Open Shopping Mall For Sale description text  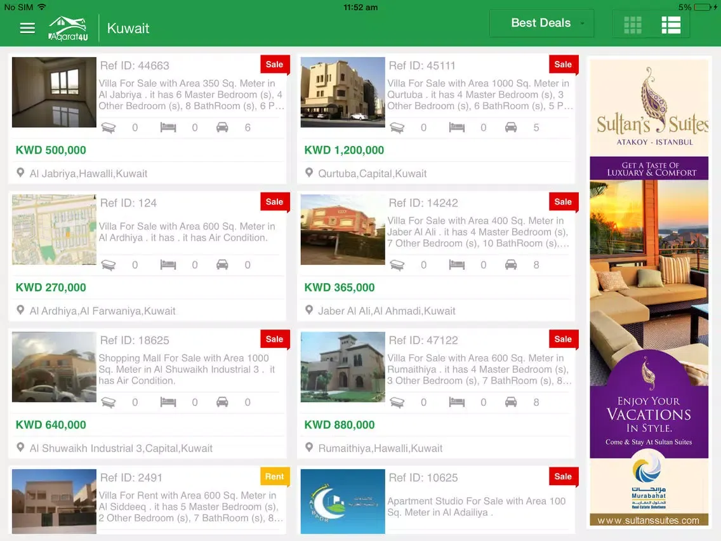(x=187, y=370)
